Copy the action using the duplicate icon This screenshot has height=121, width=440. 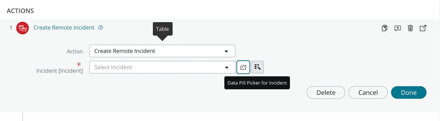pos(384,28)
